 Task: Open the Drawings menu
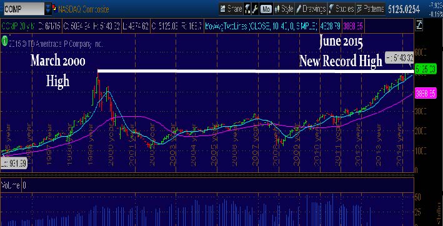tap(311, 9)
